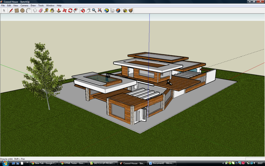This screenshot has height=166, width=265.
Task: Select the Tape Measure tool
Action: click(x=46, y=10)
